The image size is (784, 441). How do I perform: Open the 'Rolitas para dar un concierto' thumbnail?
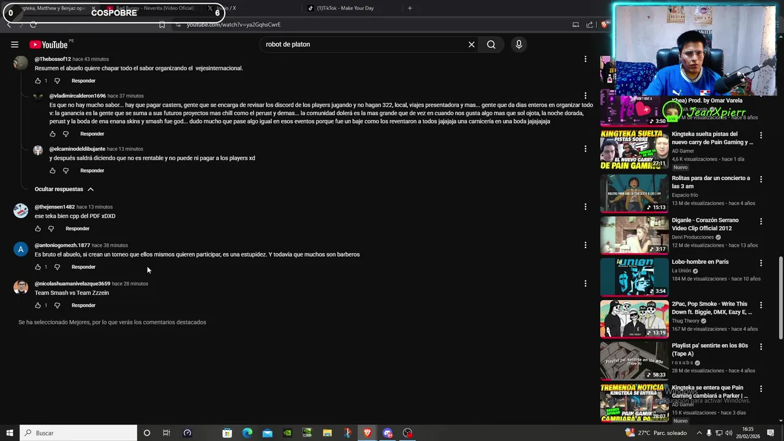pos(634,193)
